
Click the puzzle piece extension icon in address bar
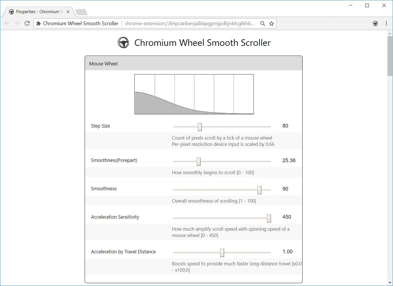[38, 23]
